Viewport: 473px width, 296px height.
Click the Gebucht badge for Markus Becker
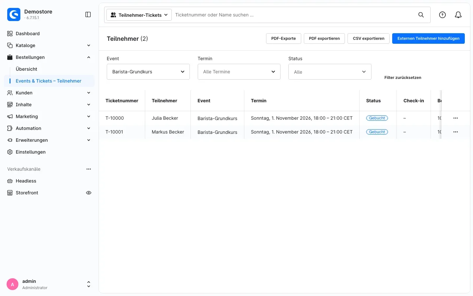(x=377, y=132)
